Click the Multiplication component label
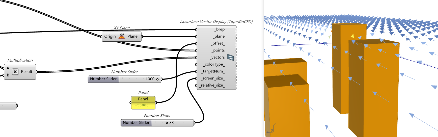The height and width of the screenshot is (137, 438). pos(20,60)
